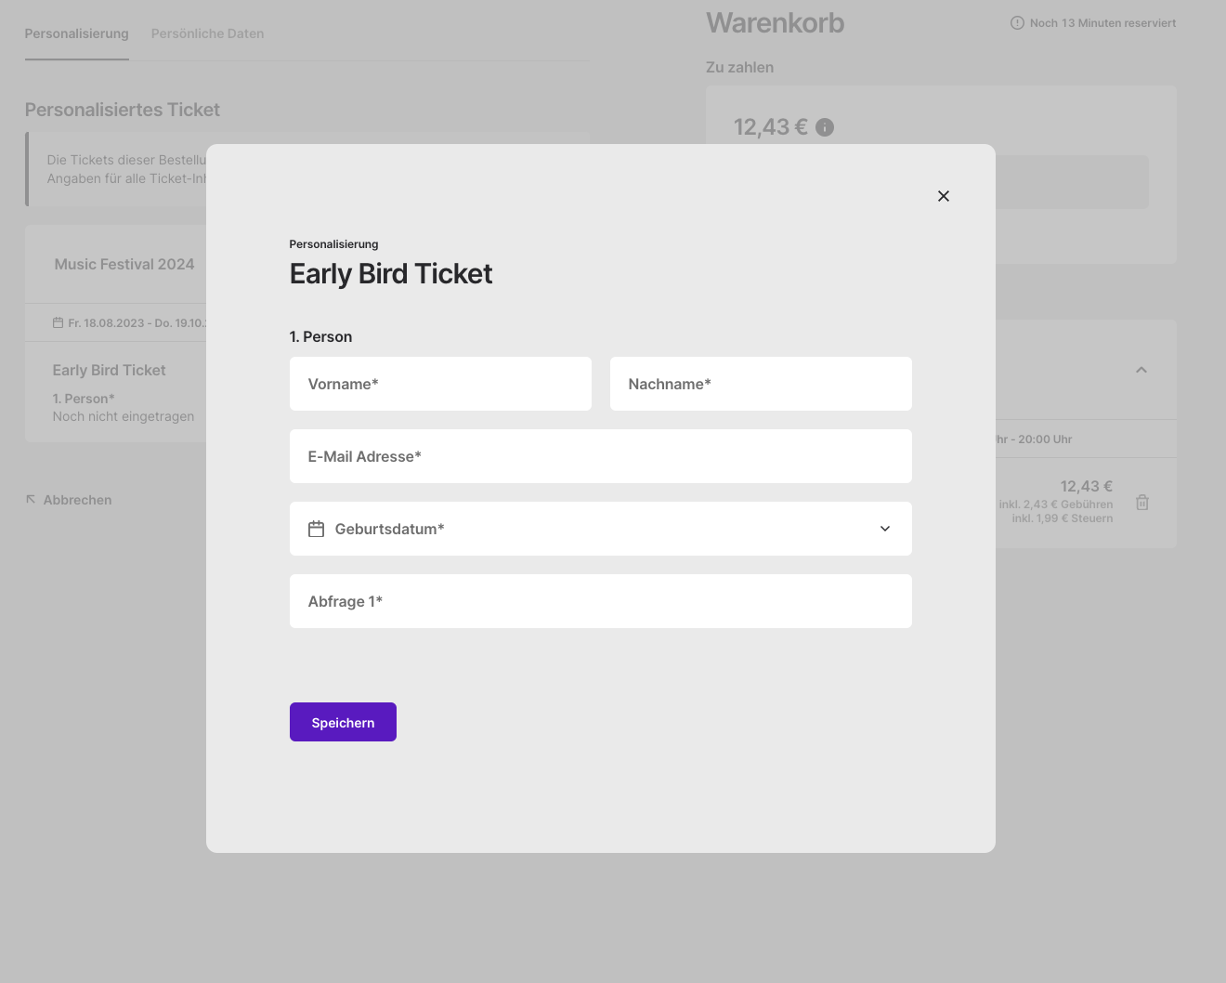
Task: Delete ticket with the trash icon
Action: click(x=1142, y=503)
